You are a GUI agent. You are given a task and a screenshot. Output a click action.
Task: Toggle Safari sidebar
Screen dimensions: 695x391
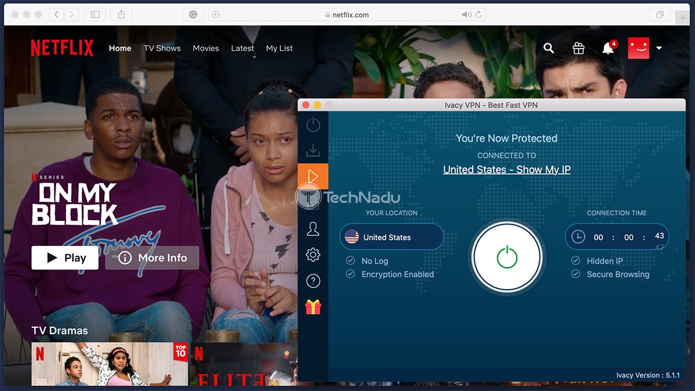(x=95, y=14)
